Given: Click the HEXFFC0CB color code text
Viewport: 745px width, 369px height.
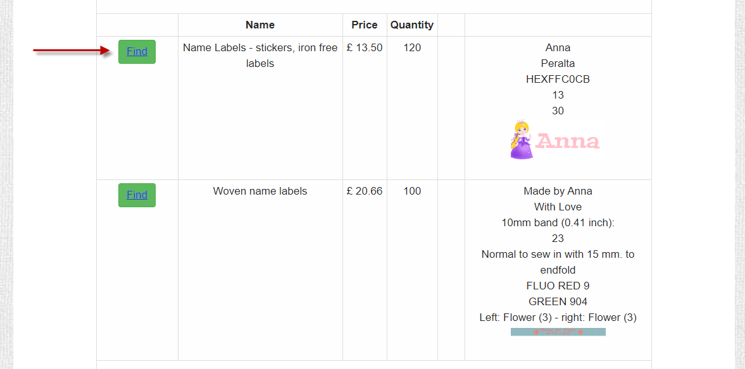Looking at the screenshot, I should [x=558, y=79].
